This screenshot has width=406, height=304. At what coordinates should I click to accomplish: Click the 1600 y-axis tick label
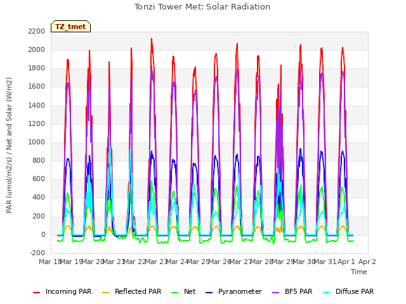pos(37,87)
